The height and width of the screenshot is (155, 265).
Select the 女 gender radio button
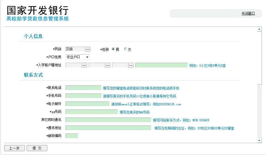click(x=125, y=49)
